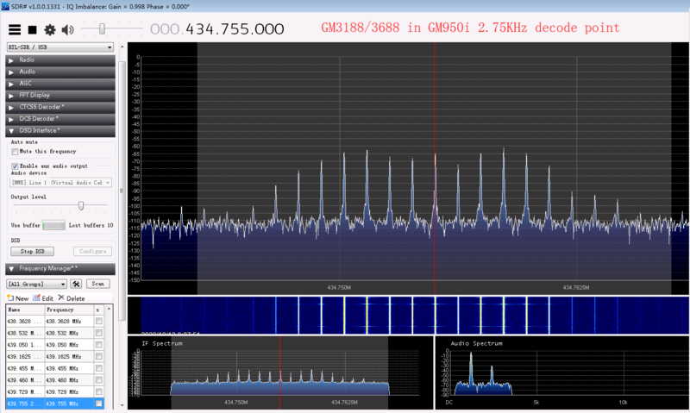
Task: Collapse the DSD Interface panel
Action: tap(60, 131)
